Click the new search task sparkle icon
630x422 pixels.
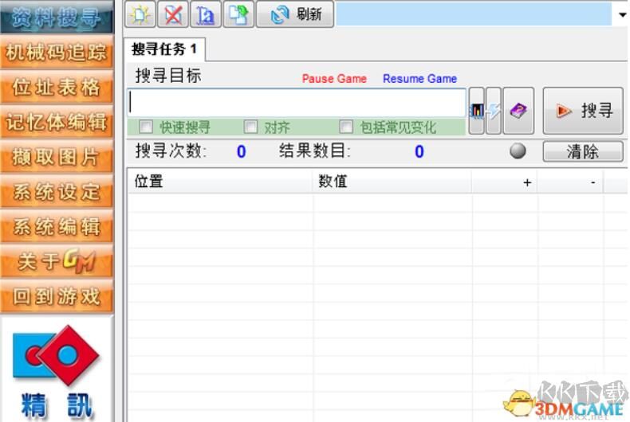click(x=140, y=14)
